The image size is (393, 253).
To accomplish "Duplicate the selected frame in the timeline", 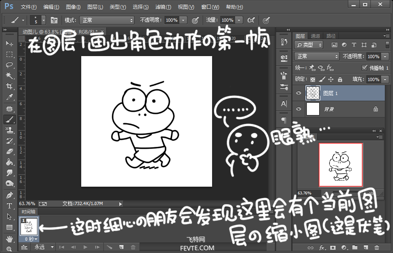I will pyautogui.click(x=121, y=247).
